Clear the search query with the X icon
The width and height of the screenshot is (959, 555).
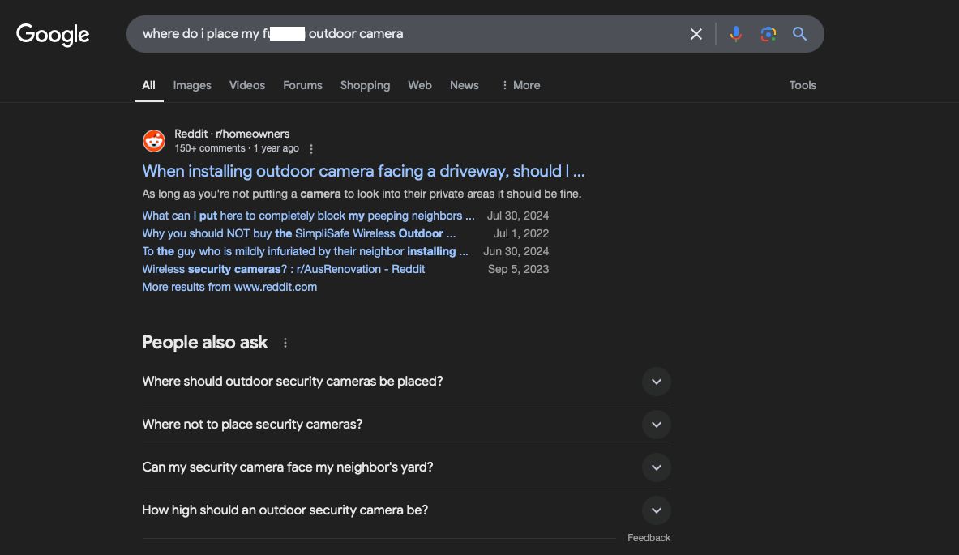pos(696,34)
